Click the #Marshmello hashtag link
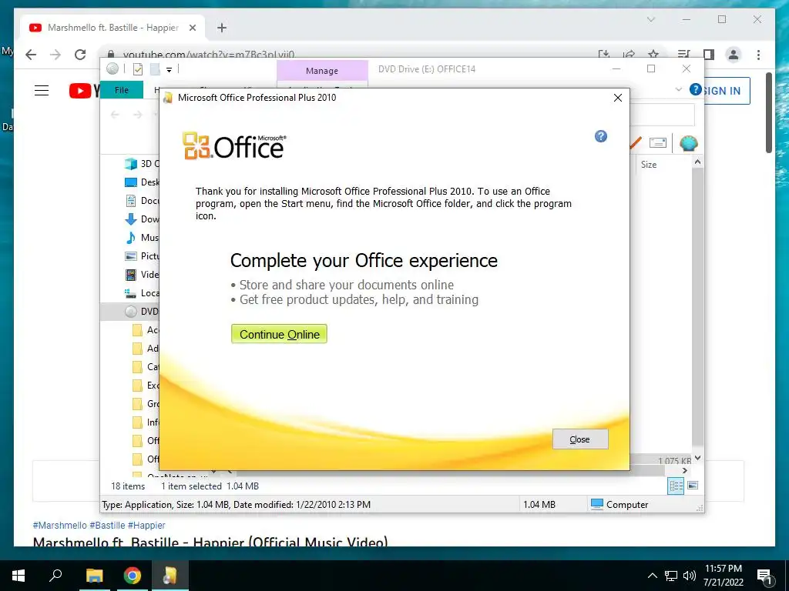Screen dimensions: 789x591 tap(60, 525)
